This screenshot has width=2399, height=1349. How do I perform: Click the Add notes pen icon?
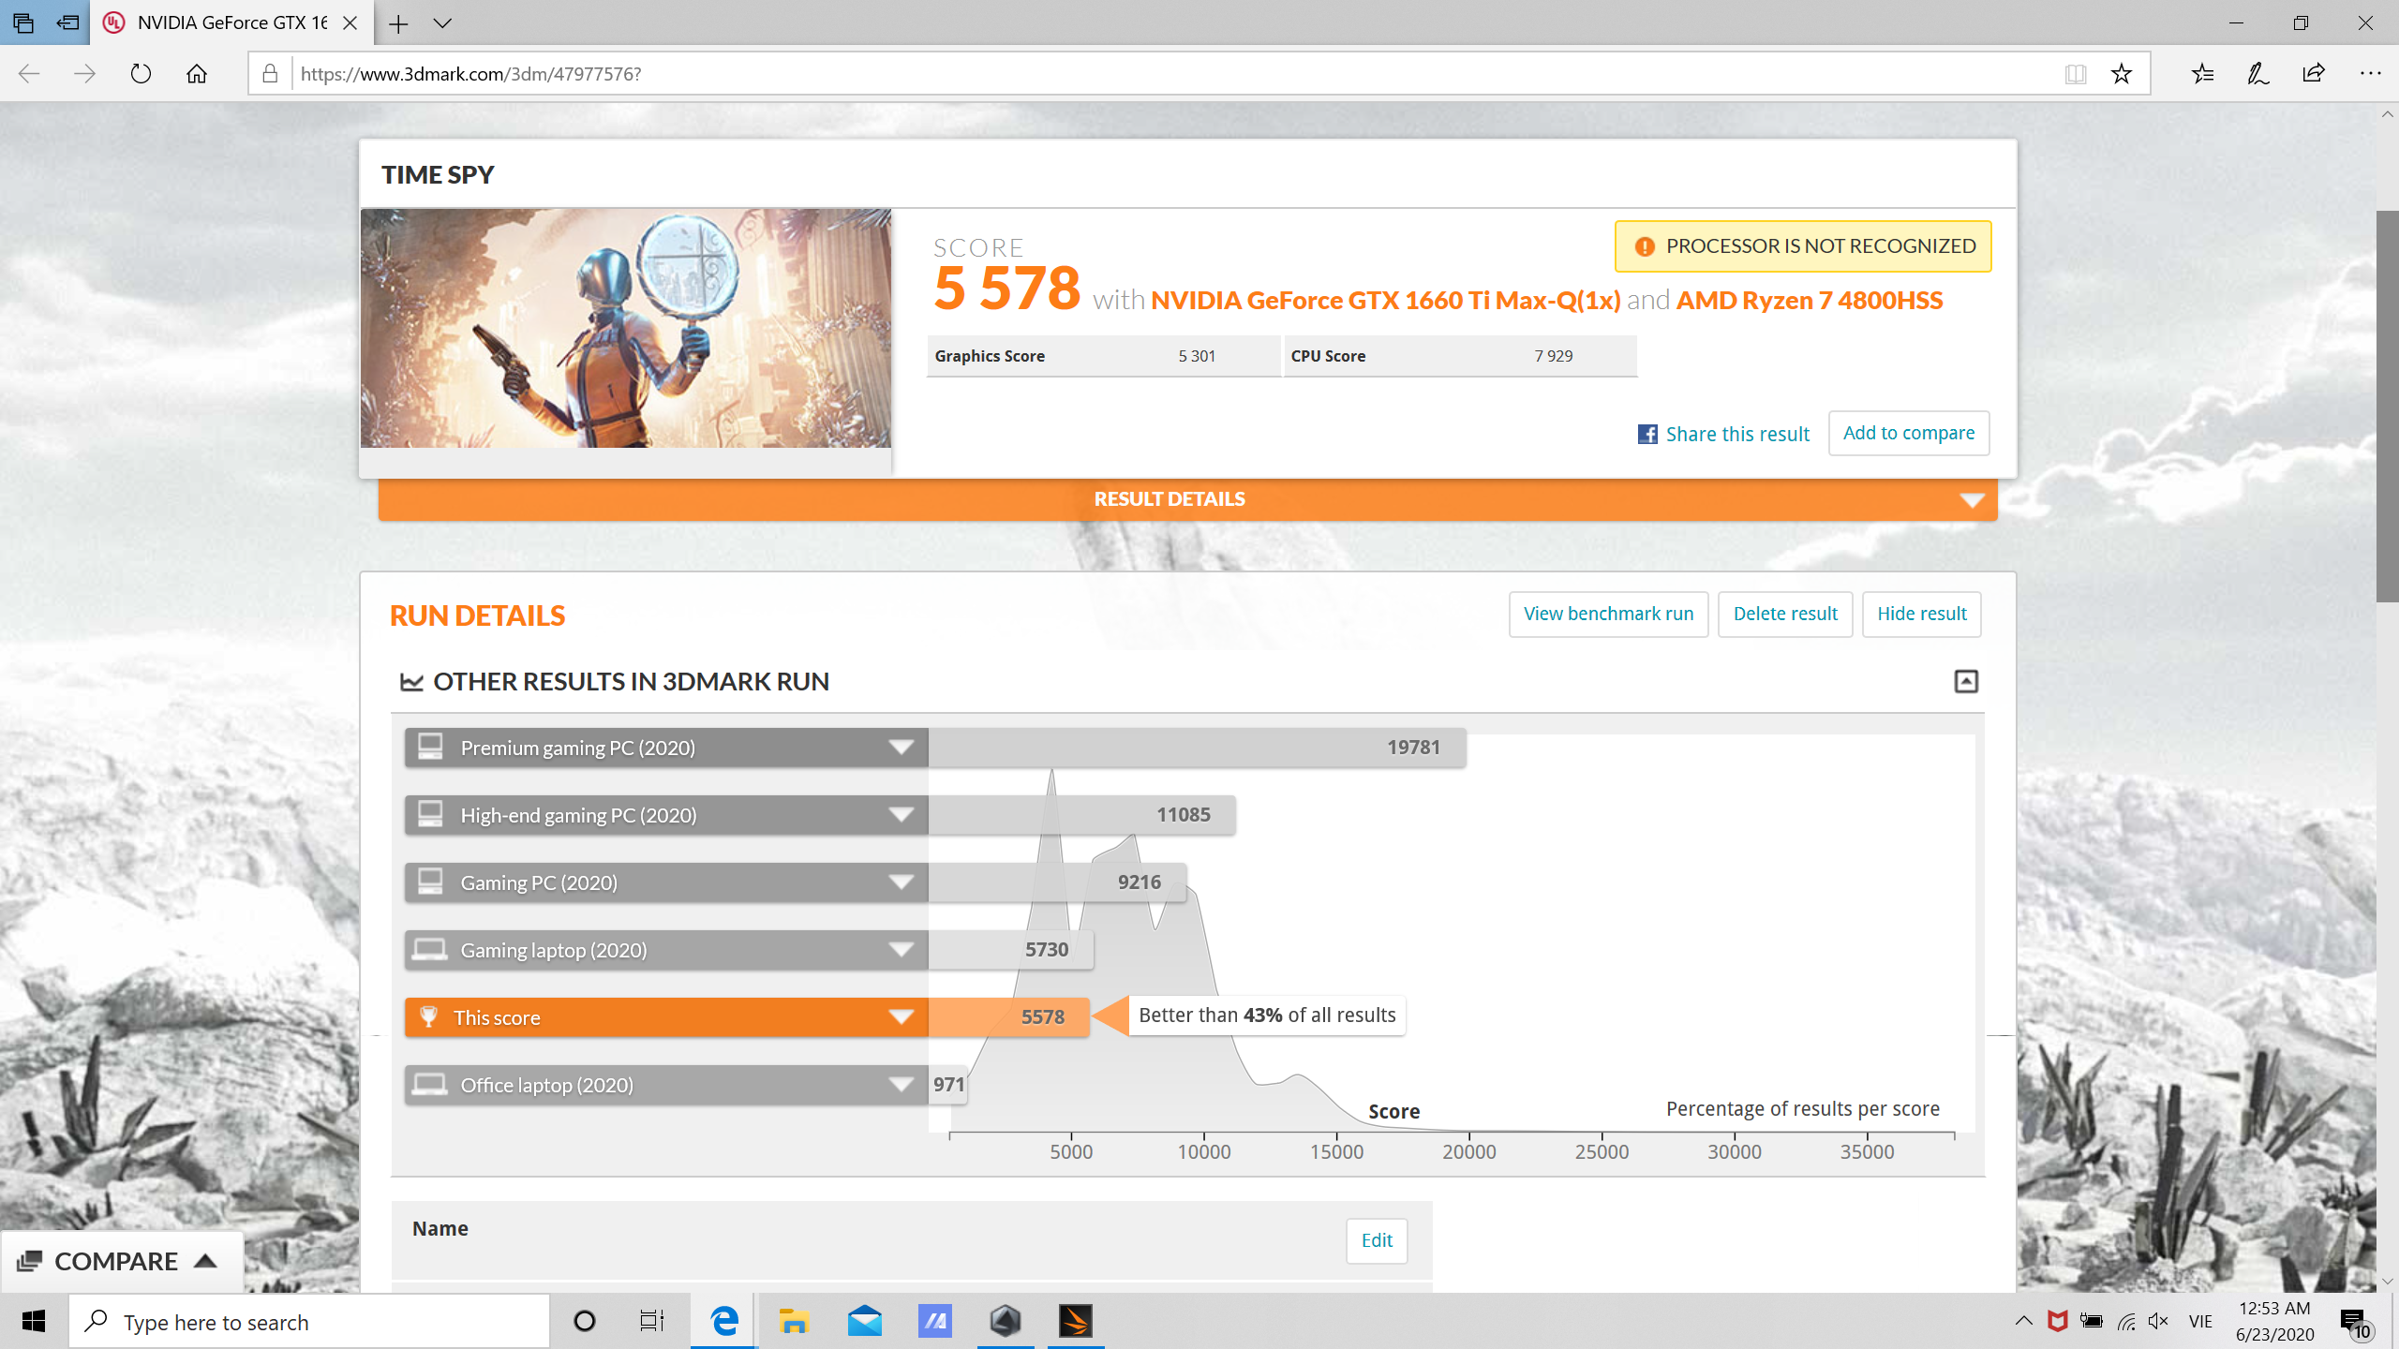click(2258, 74)
